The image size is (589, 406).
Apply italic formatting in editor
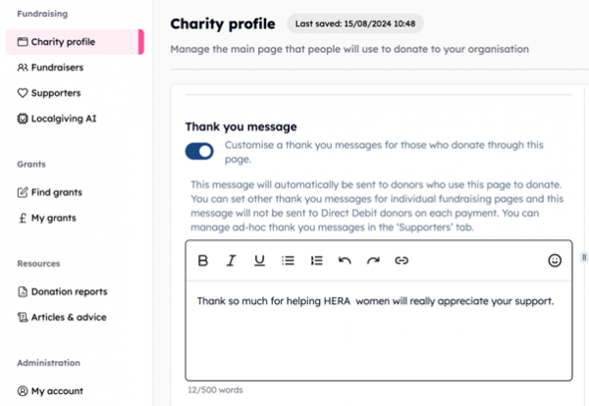coord(232,261)
